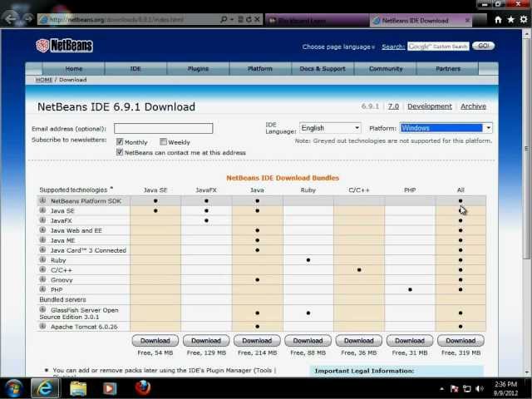532x399 pixels.
Task: Open the Home navigation tab
Action: pos(74,68)
